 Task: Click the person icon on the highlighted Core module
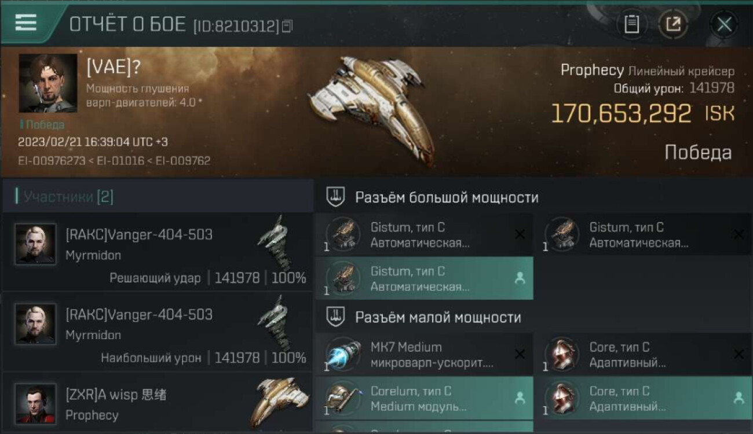[x=739, y=398]
